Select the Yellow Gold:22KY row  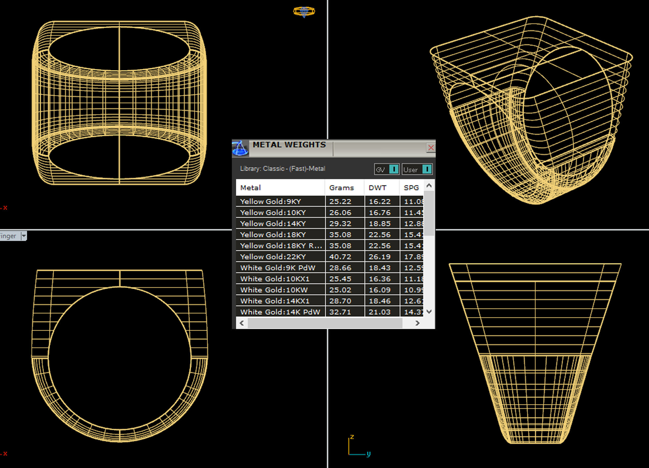330,257
